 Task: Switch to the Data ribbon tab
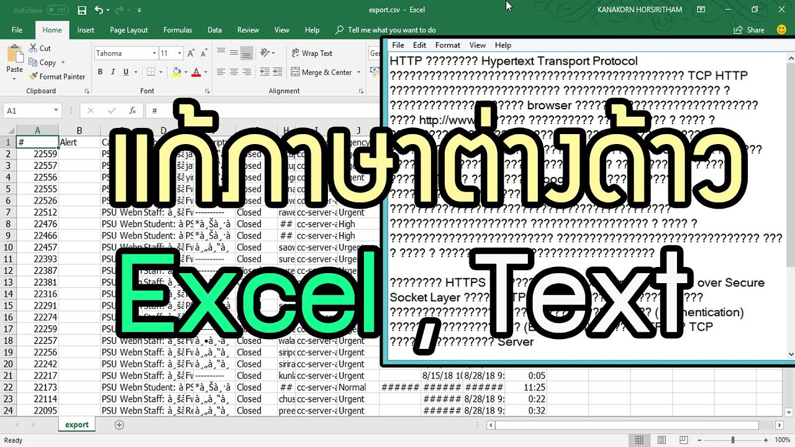pyautogui.click(x=214, y=30)
